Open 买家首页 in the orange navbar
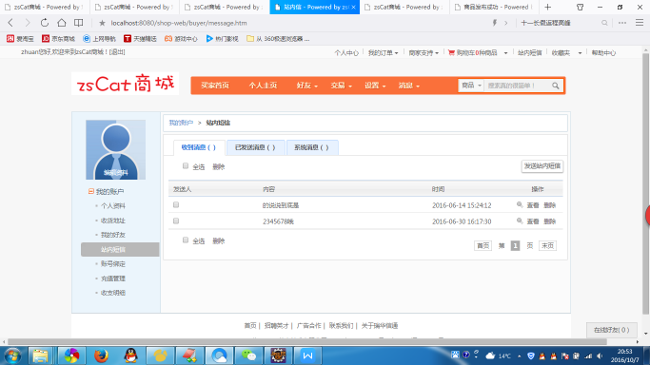Image resolution: width=650 pixels, height=365 pixels. click(215, 86)
